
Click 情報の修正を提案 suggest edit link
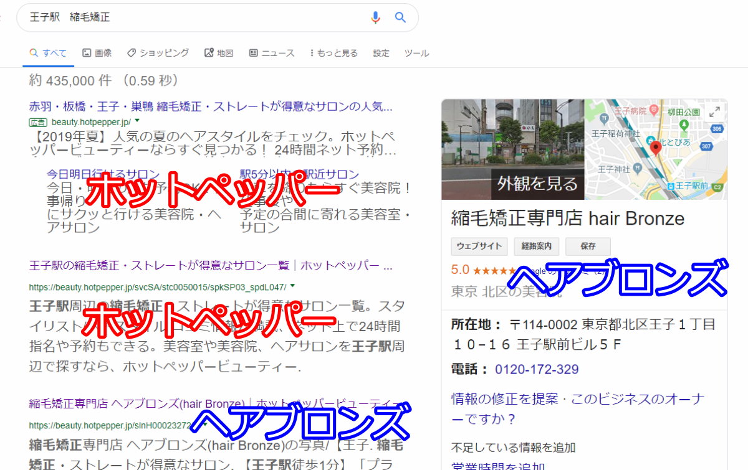504,399
